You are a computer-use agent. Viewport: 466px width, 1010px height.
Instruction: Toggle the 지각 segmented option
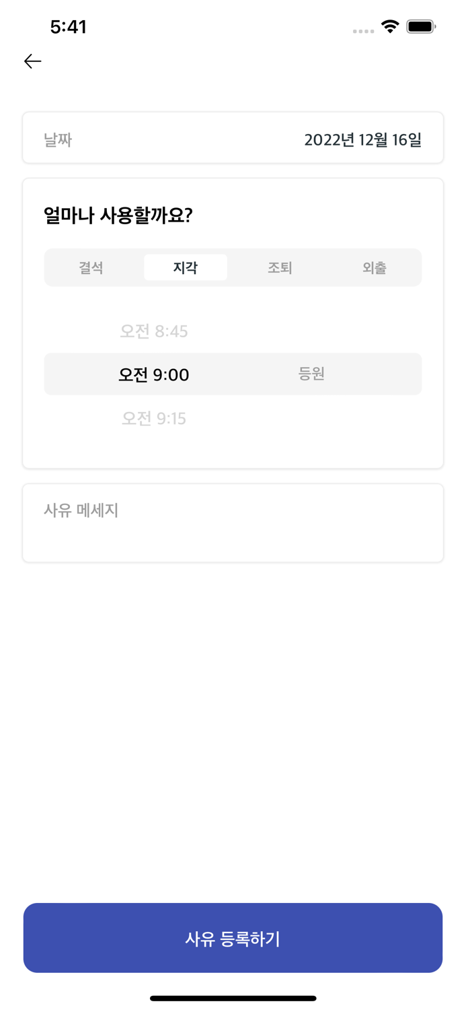(x=186, y=267)
